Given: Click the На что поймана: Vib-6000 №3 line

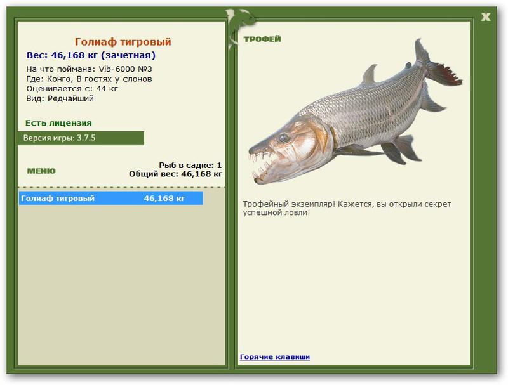Looking at the screenshot, I should (x=89, y=69).
